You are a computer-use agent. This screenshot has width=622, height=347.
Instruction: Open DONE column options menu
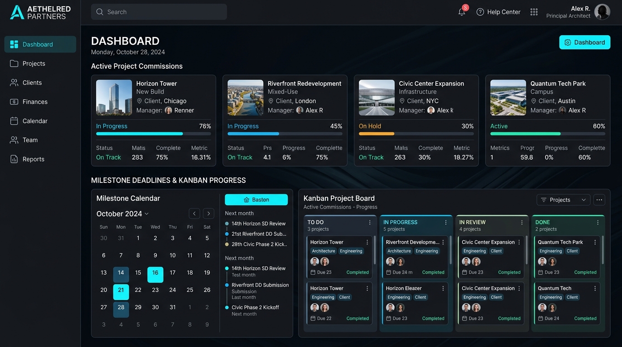pos(598,222)
